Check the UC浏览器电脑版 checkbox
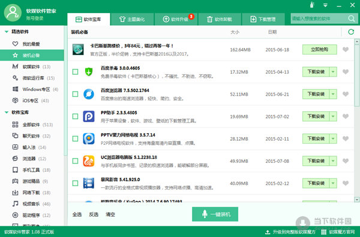Screen dimensions: 360x237 75,161
